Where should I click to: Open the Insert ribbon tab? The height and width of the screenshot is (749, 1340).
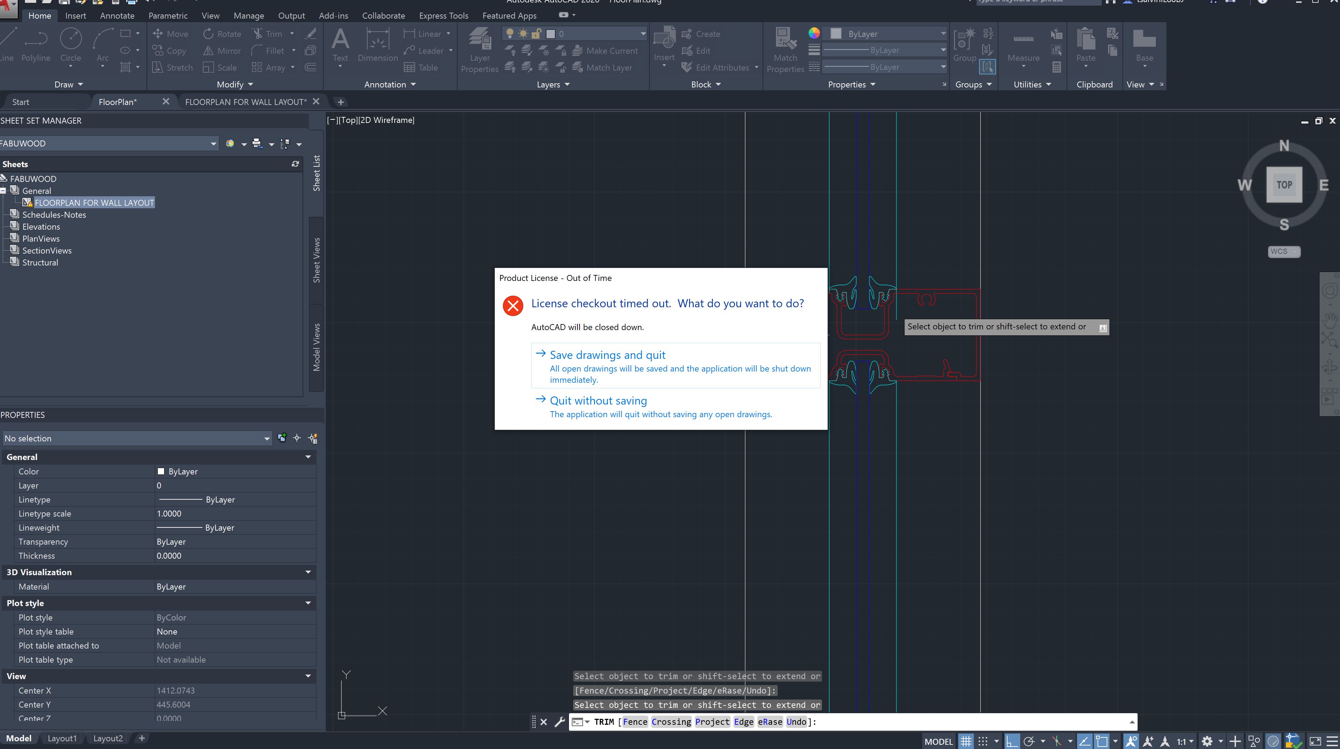76,15
